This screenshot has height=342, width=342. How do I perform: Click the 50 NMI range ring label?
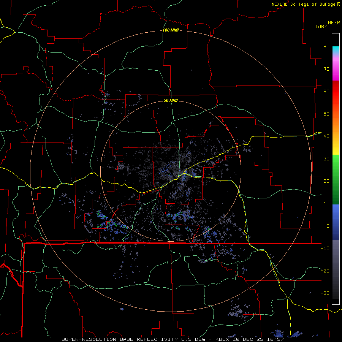[171, 100]
